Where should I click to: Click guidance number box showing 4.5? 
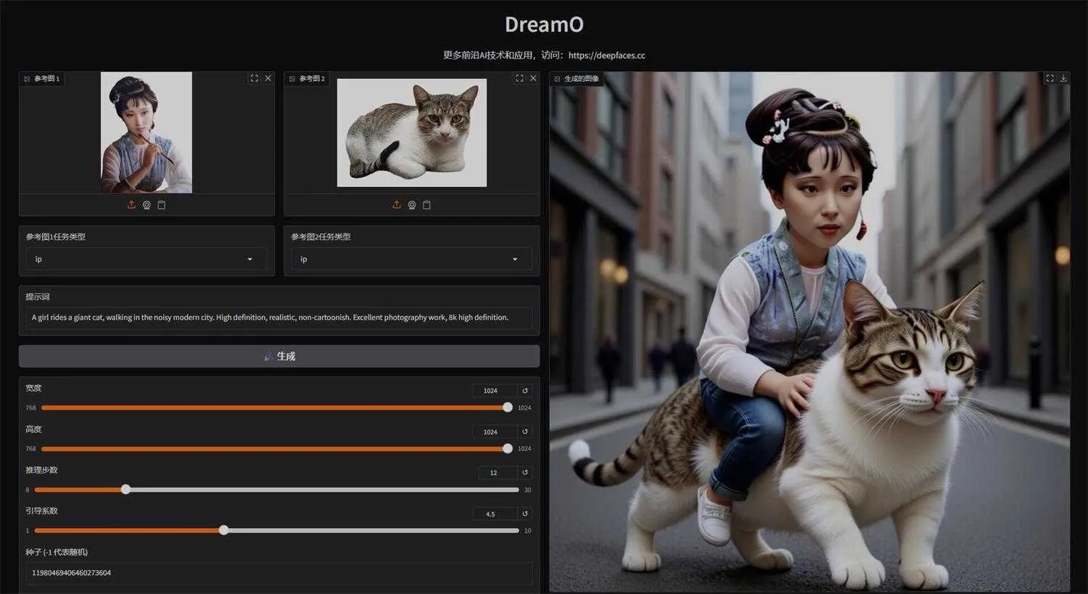point(495,513)
